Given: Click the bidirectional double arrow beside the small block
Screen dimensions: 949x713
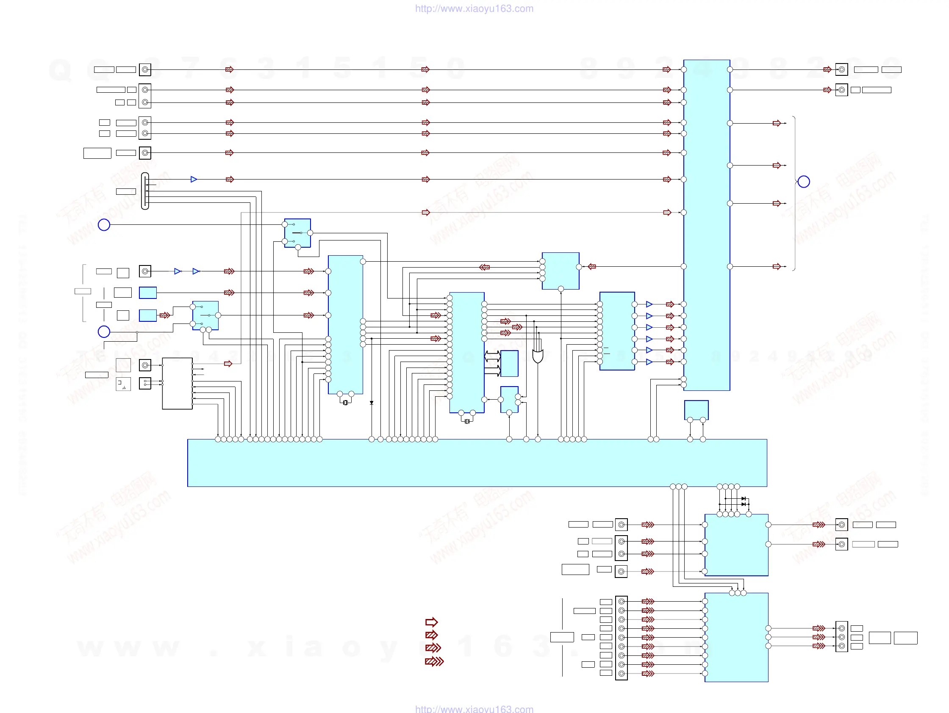Looking at the screenshot, I should pos(492,355).
